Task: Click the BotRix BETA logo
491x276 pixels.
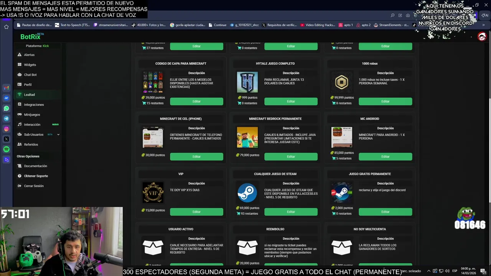Action: click(32, 36)
